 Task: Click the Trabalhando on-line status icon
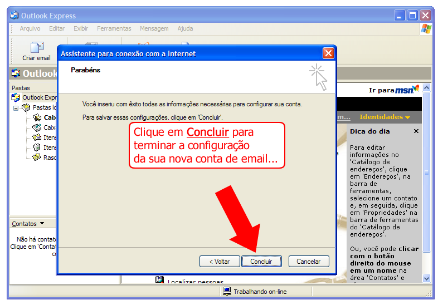tap(227, 291)
